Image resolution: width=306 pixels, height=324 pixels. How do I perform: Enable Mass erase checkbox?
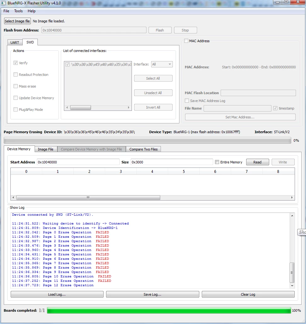tap(15, 86)
